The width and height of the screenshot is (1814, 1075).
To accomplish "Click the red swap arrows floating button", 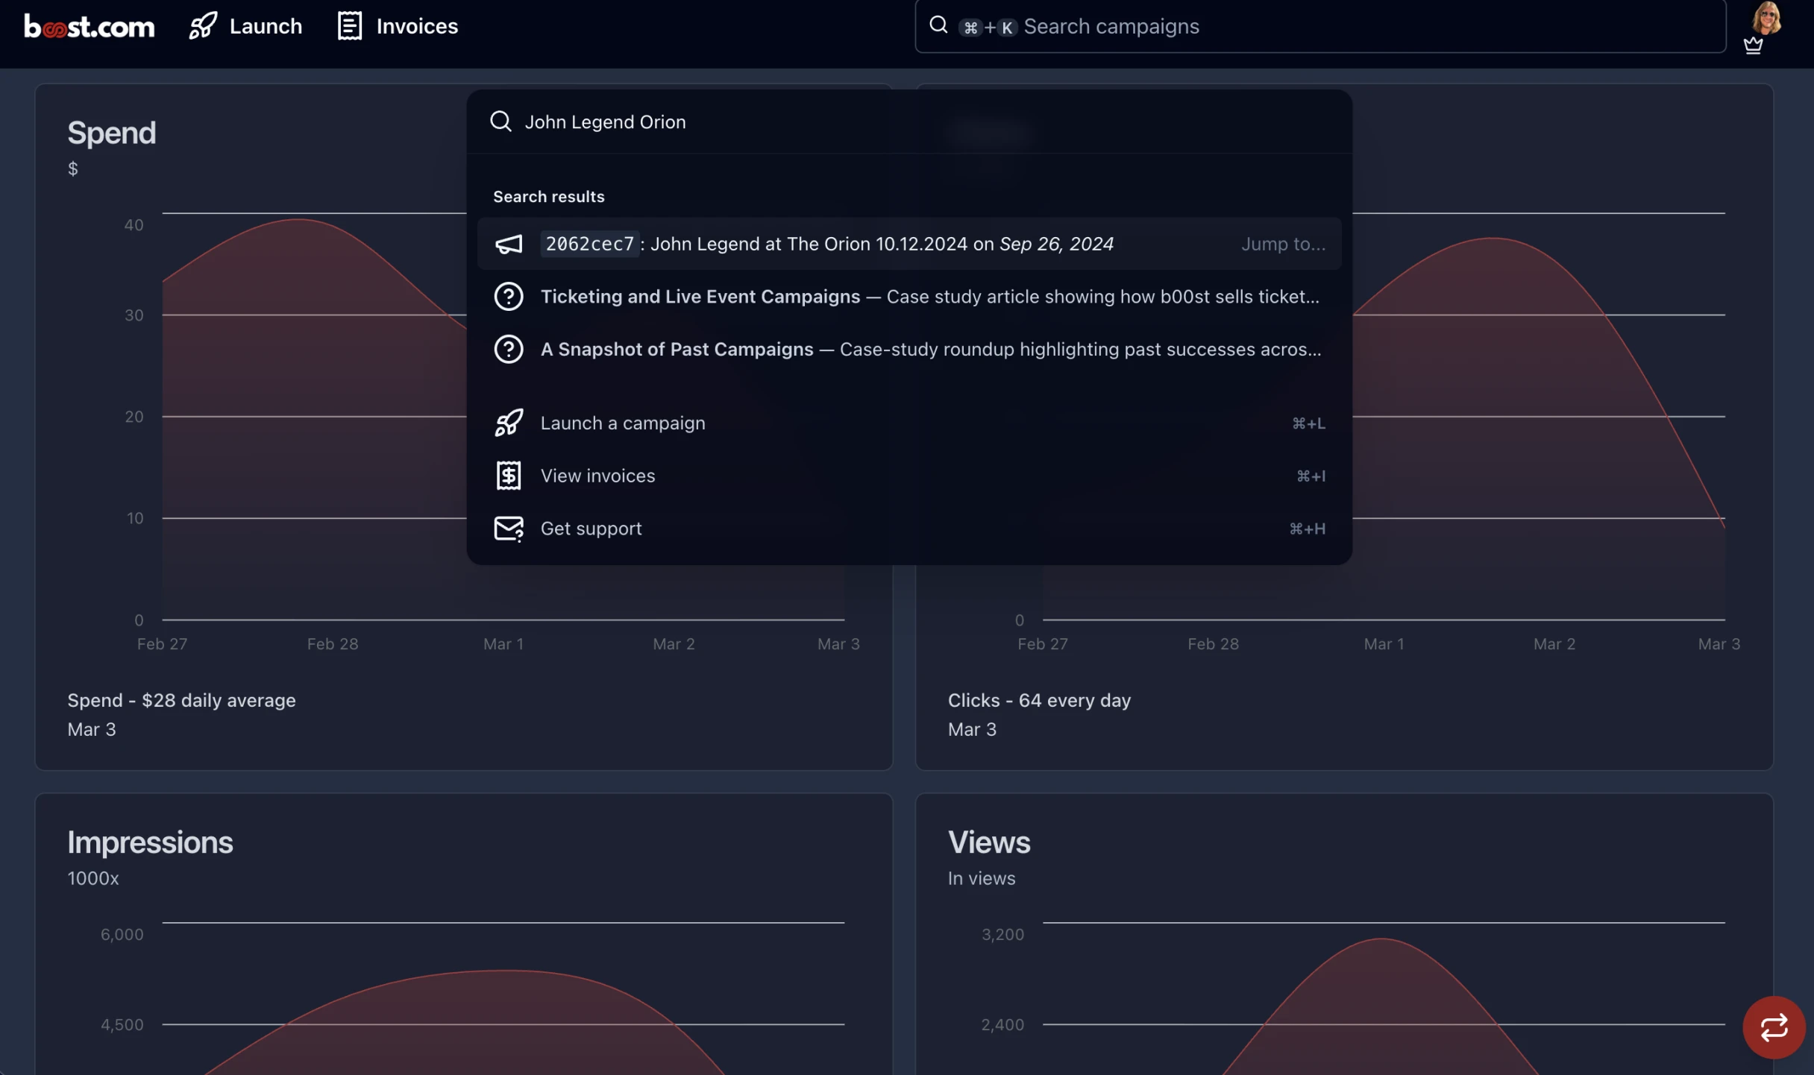I will [x=1774, y=1027].
